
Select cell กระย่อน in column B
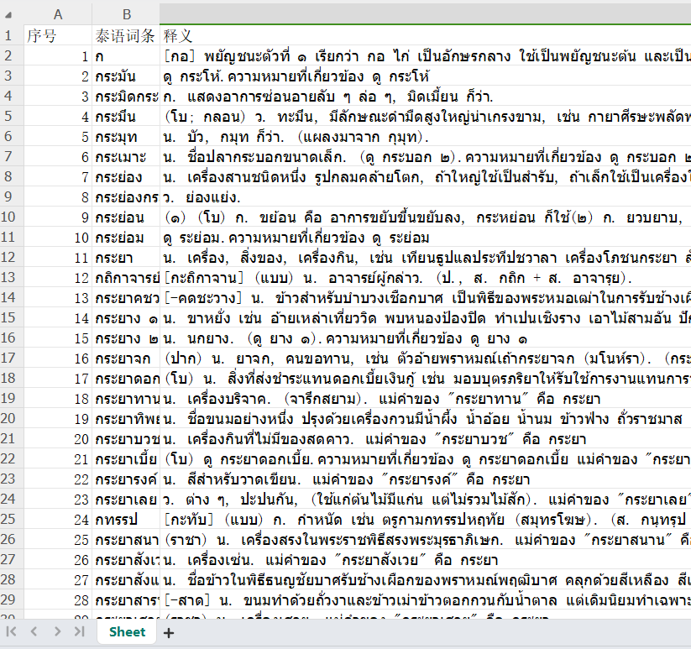[126, 217]
